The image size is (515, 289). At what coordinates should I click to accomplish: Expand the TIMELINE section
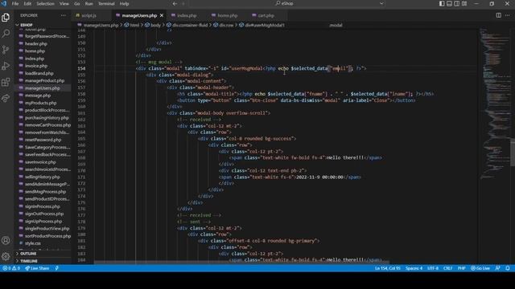point(29,261)
